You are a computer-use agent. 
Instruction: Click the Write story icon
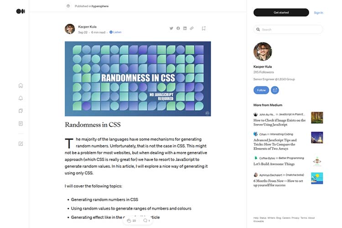click(x=21, y=144)
